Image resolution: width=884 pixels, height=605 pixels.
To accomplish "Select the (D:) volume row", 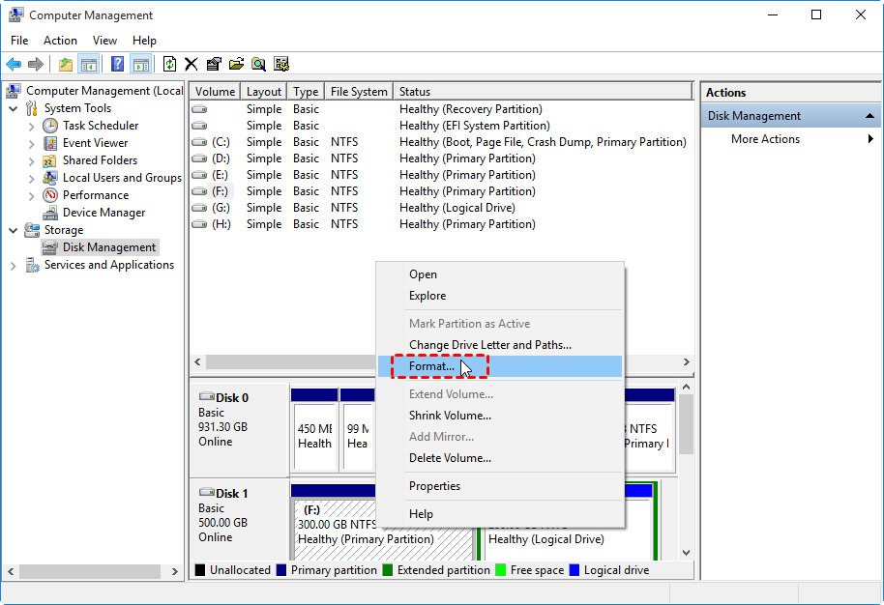I will coord(441,158).
